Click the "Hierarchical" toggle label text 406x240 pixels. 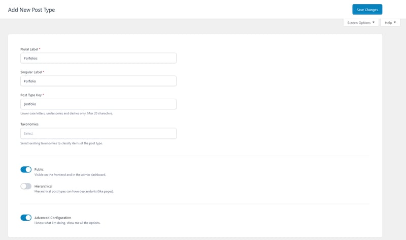tap(43, 186)
